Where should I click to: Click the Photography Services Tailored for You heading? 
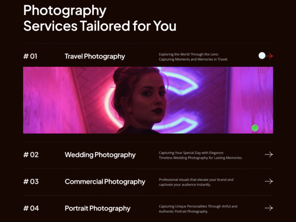[x=100, y=18]
